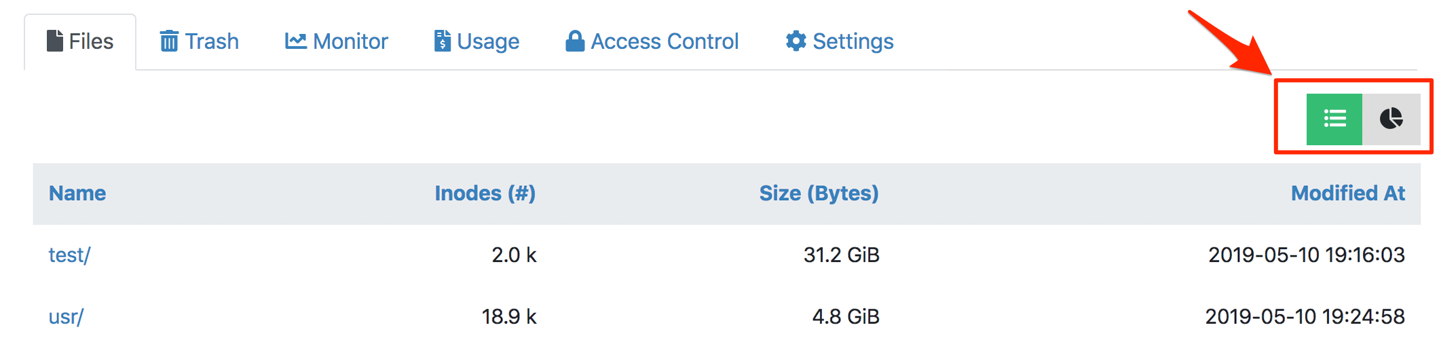
Task: Sort by Inodes (#) column header
Action: pyautogui.click(x=485, y=193)
